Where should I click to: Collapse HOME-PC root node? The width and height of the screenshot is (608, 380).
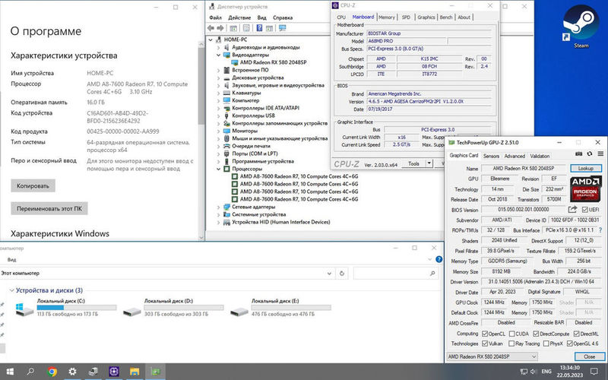coord(211,40)
